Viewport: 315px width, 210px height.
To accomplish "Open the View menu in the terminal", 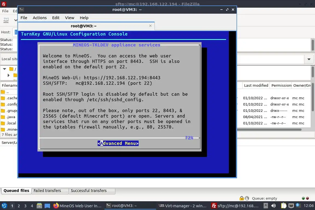I will coord(69,18).
